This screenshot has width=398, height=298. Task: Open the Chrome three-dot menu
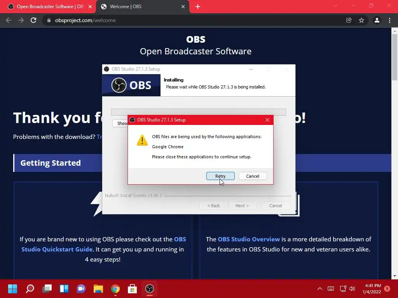click(389, 20)
